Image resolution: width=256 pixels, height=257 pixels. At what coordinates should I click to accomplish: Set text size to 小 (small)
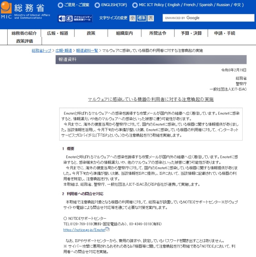click(132, 18)
